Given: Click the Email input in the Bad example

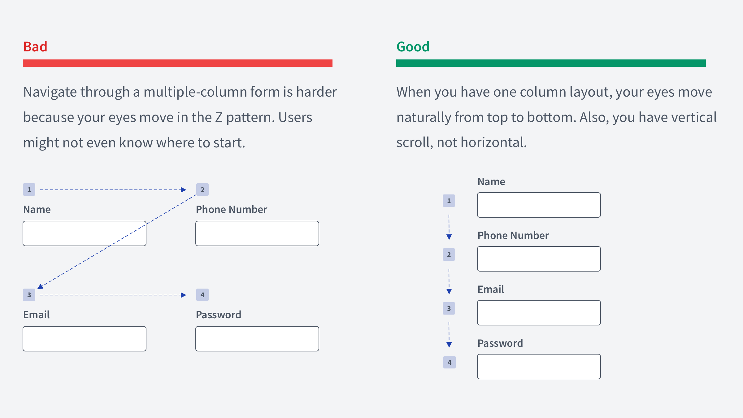Looking at the screenshot, I should coord(85,339).
